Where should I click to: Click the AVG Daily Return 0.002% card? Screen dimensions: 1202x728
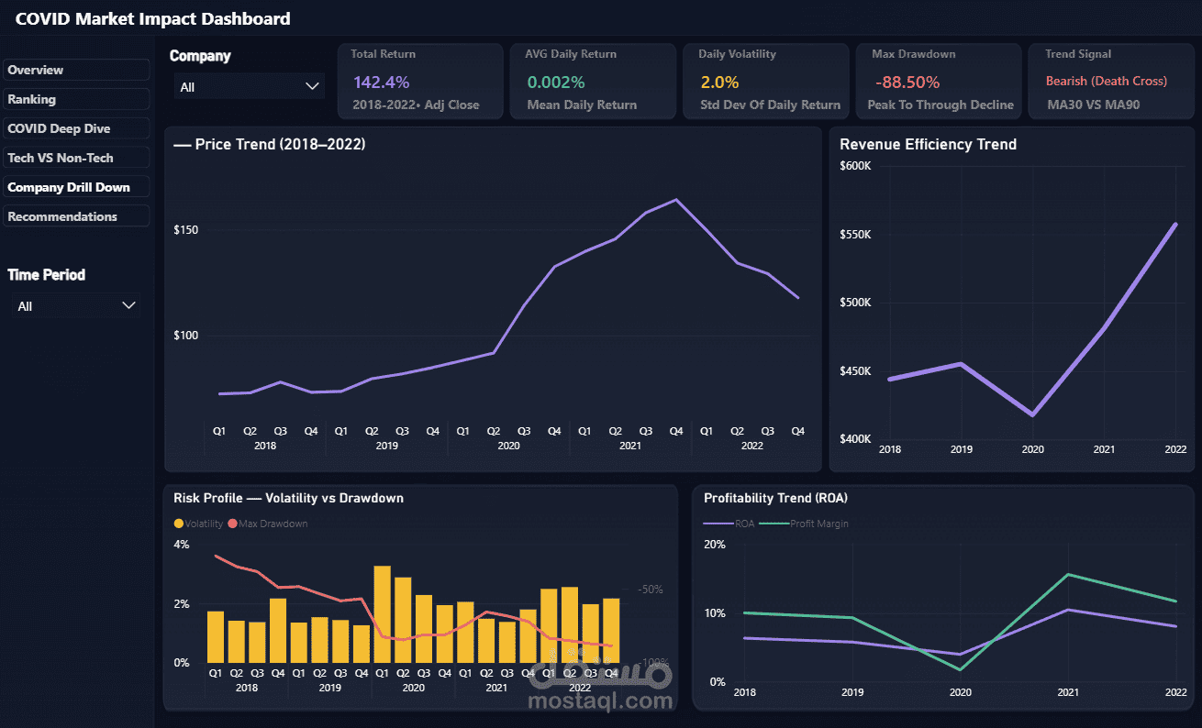(593, 82)
